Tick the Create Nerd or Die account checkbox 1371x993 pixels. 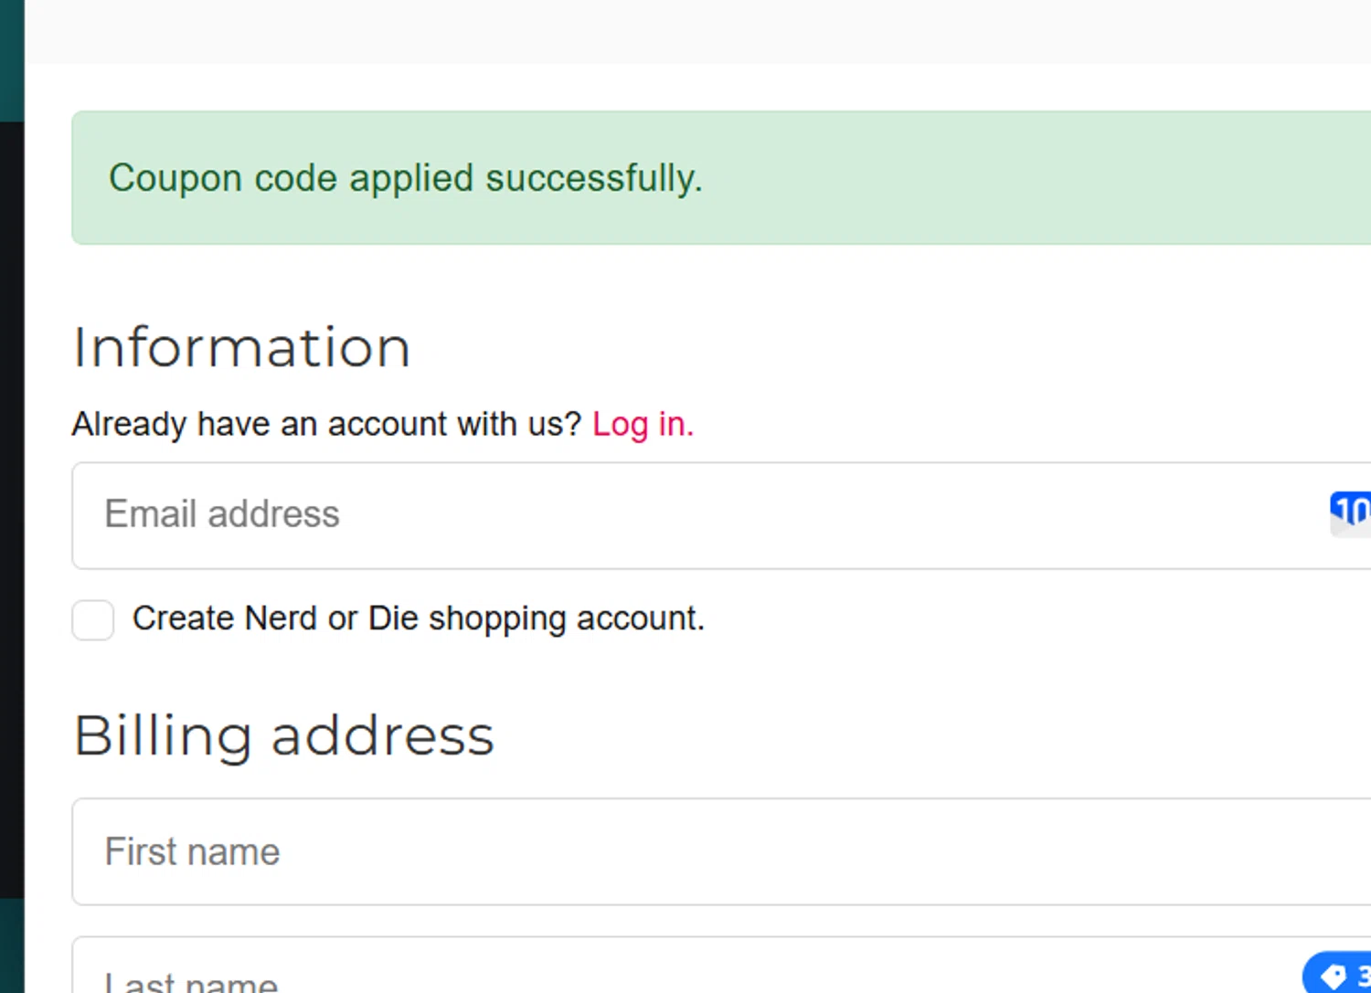pos(93,619)
